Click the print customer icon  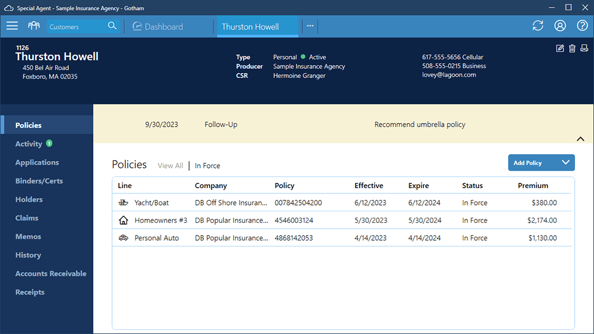[584, 48]
